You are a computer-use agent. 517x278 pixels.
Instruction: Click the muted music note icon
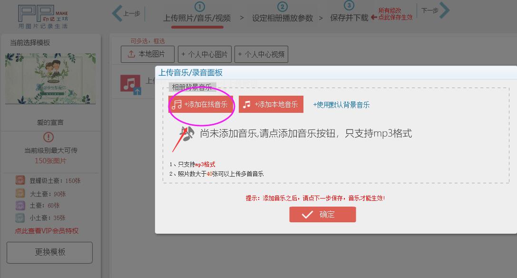(186, 134)
